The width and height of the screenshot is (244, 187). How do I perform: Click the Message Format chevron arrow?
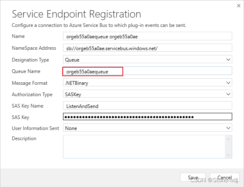coord(228,83)
